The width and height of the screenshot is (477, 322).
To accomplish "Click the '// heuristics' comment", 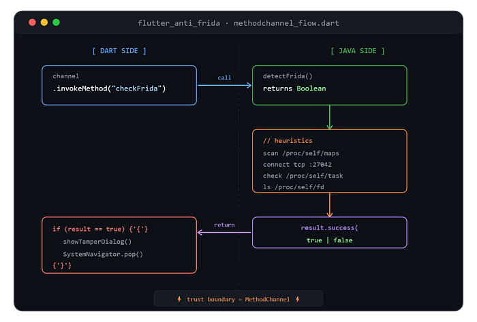I will pyautogui.click(x=288, y=141).
